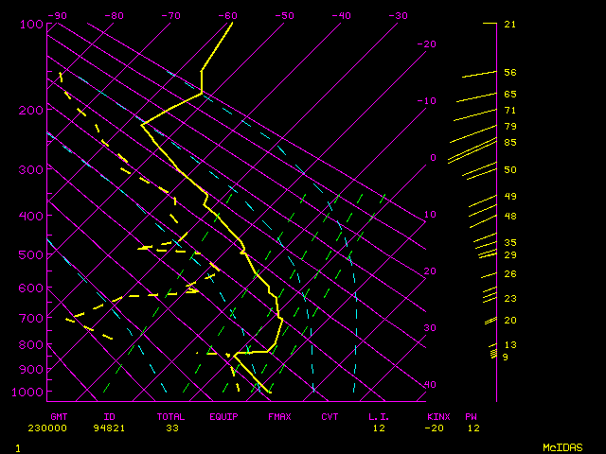The height and width of the screenshot is (454, 606).
Task: Click the wind speed label 56
Action: click(x=509, y=73)
